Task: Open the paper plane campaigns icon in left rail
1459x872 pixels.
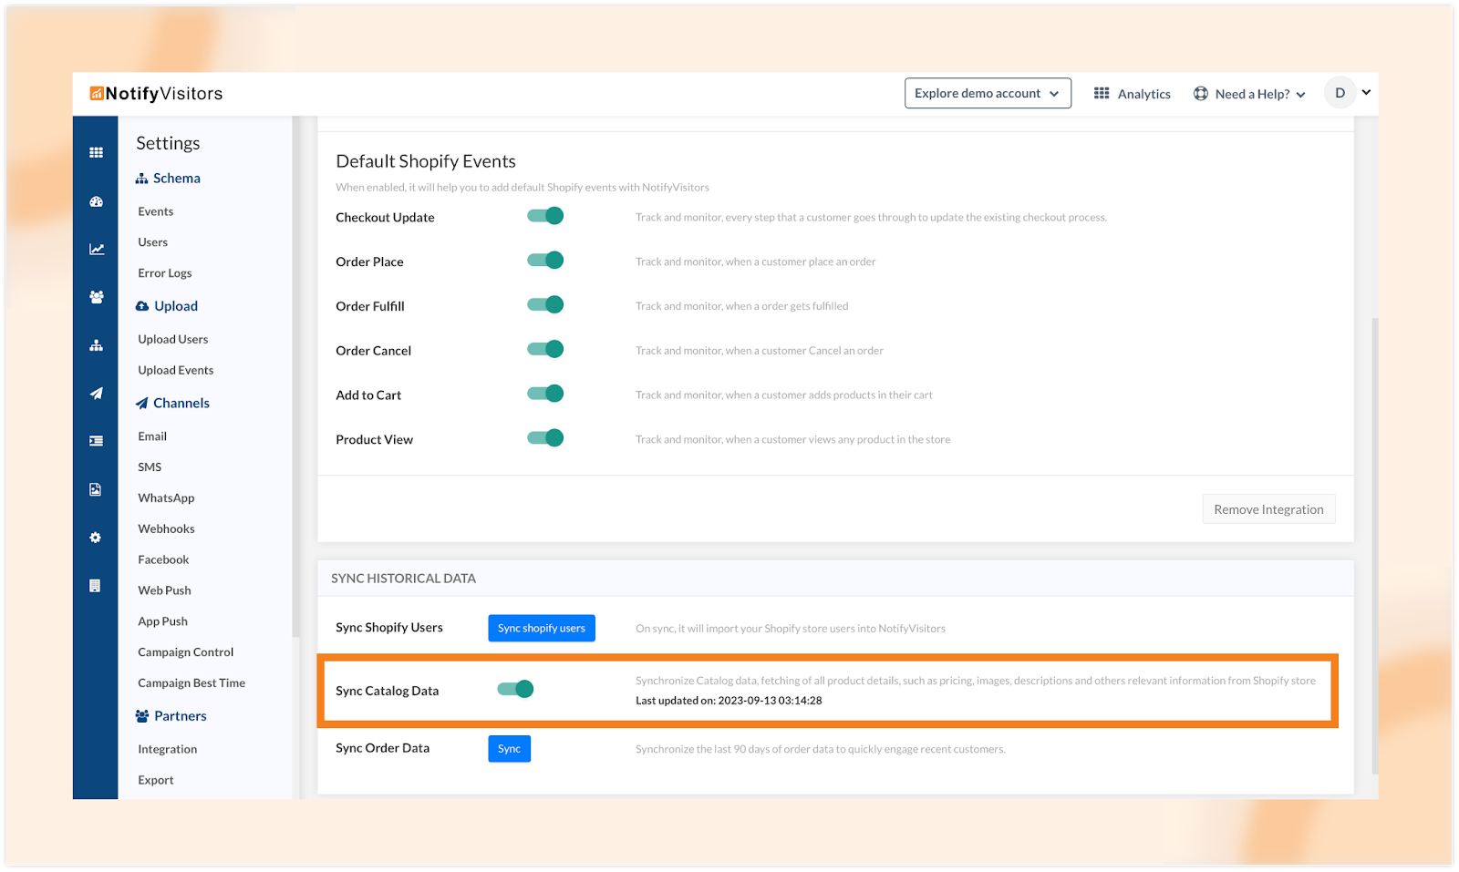Action: pyautogui.click(x=96, y=394)
